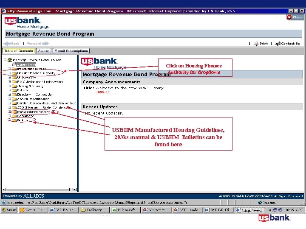
Task: Click the Library Home house icon
Action: click(14, 64)
